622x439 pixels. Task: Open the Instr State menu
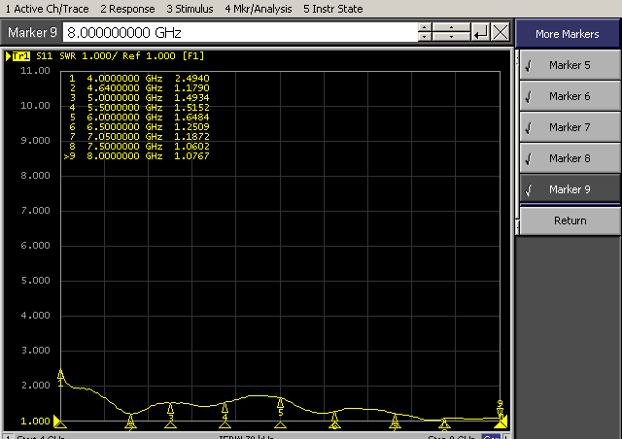pyautogui.click(x=332, y=9)
